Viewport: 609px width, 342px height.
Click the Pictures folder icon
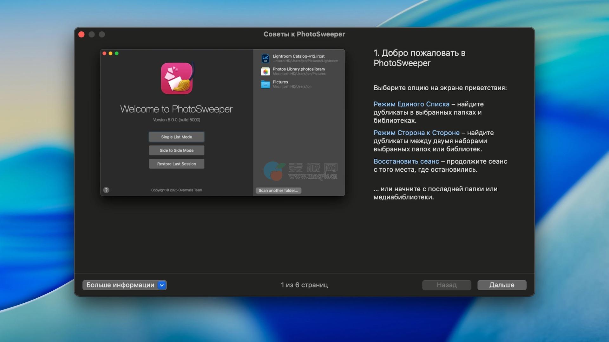[x=265, y=84]
